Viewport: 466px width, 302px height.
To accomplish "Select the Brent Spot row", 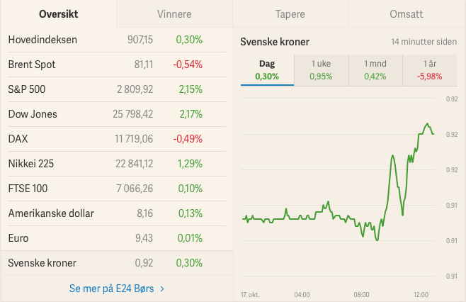I will point(117,65).
